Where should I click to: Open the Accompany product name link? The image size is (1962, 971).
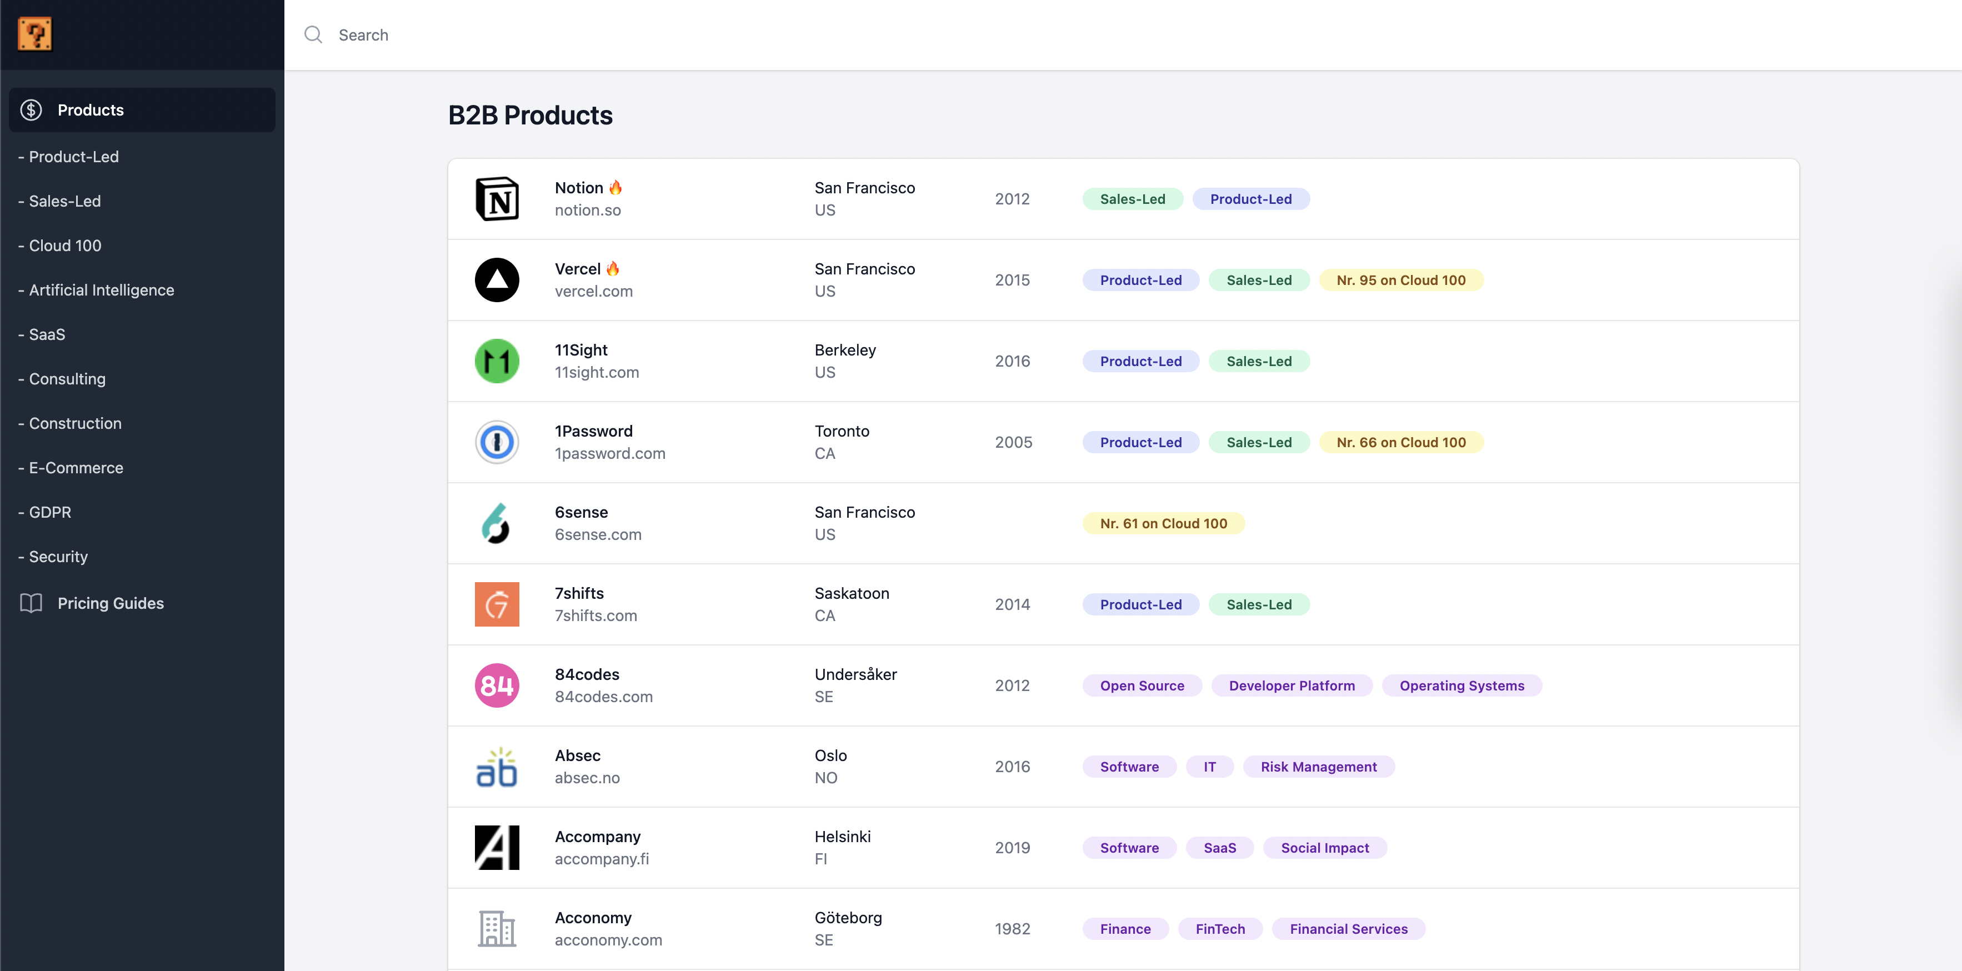click(x=597, y=836)
